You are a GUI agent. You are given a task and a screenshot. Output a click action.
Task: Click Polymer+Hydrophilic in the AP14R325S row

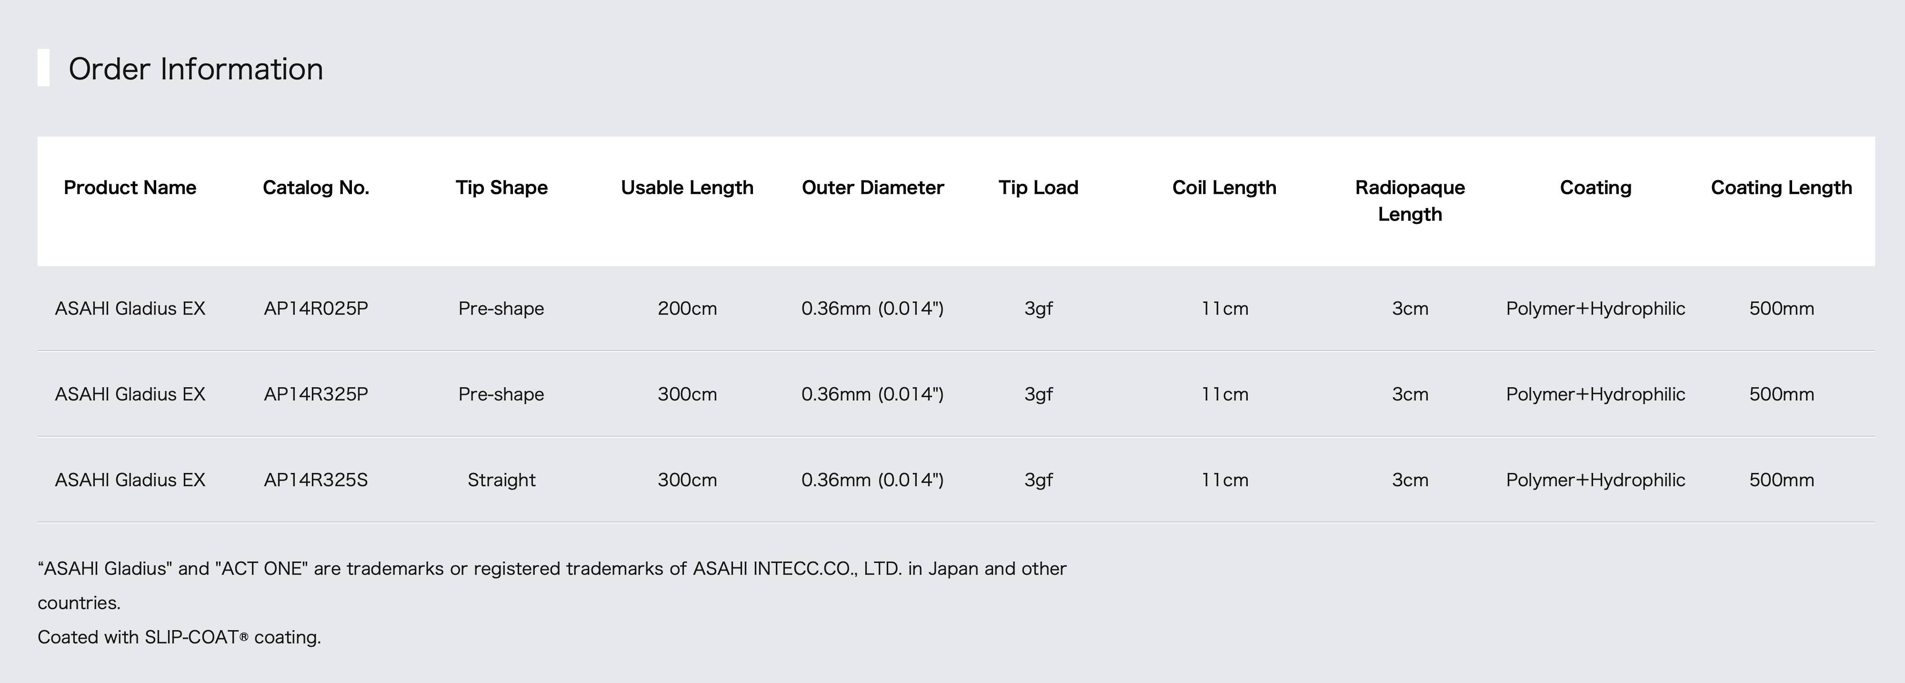pos(1595,480)
